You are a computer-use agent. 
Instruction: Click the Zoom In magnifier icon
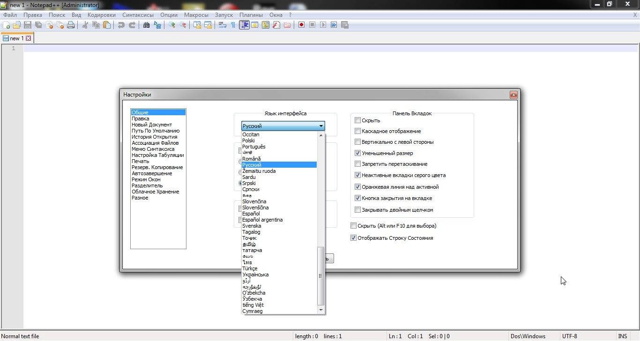point(172,25)
